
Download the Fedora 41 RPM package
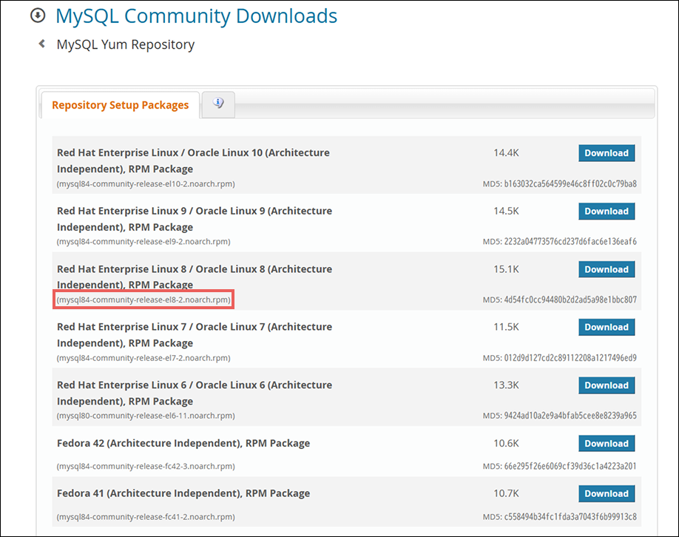tap(606, 493)
